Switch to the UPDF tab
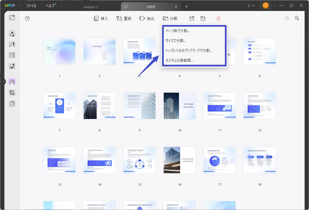The image size is (309, 210). [x=151, y=7]
